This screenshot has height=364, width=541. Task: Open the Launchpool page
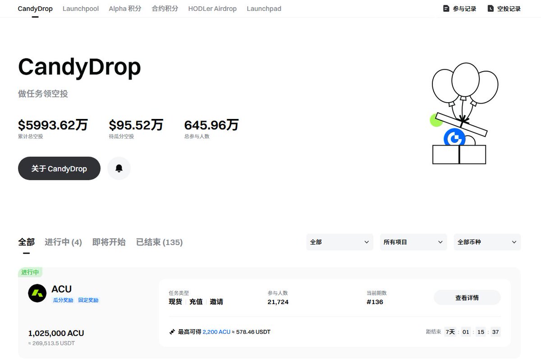coord(80,8)
